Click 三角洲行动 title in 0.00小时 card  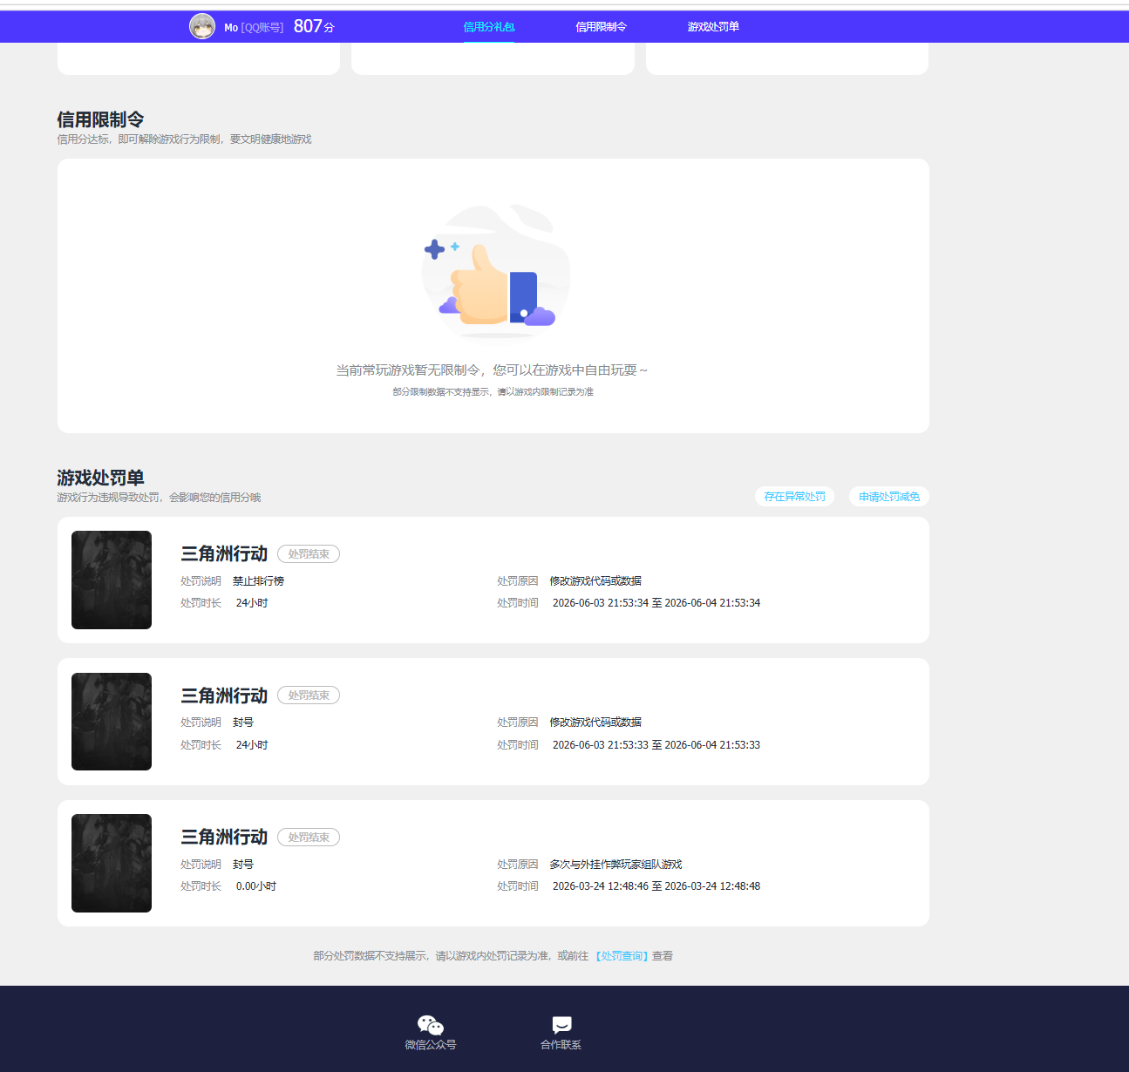224,838
